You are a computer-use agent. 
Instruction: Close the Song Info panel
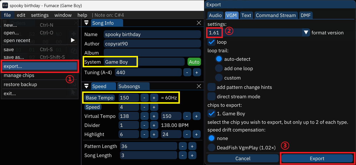pyautogui.click(x=199, y=23)
